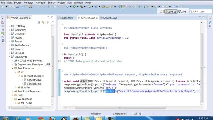Click the Back navigation yellow arrow
Image resolution: width=213 pixels, height=120 pixels.
[x=167, y=7]
